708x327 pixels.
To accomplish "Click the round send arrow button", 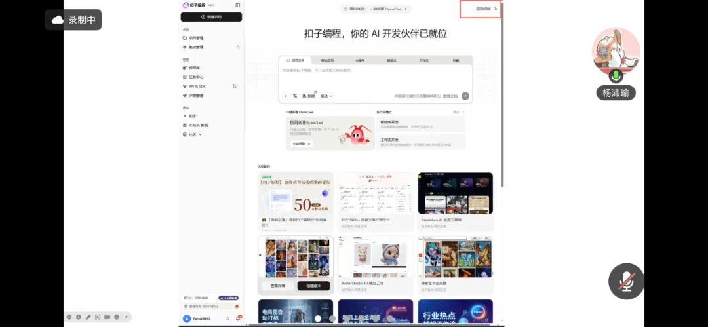I will point(465,96).
